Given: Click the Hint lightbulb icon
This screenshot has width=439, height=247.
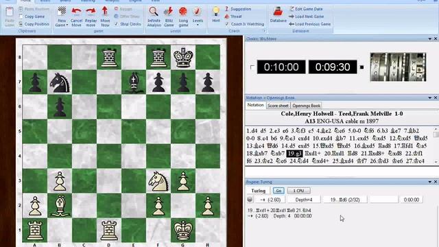Looking at the screenshot, I should click(x=216, y=12).
